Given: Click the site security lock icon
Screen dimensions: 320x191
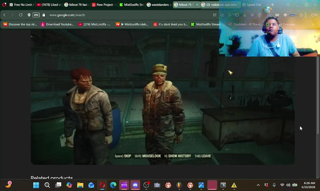Looking at the screenshot, I should (x=44, y=15).
